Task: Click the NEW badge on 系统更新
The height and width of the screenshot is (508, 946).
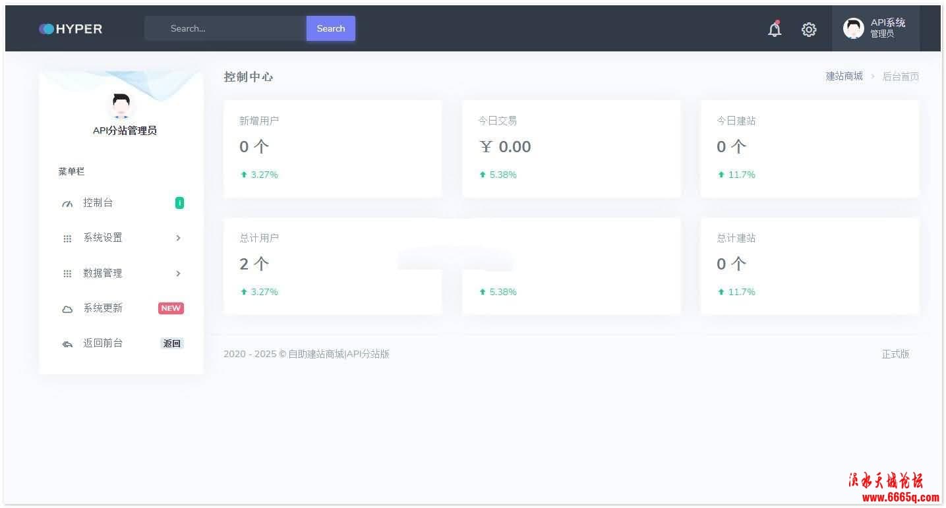Action: point(171,308)
